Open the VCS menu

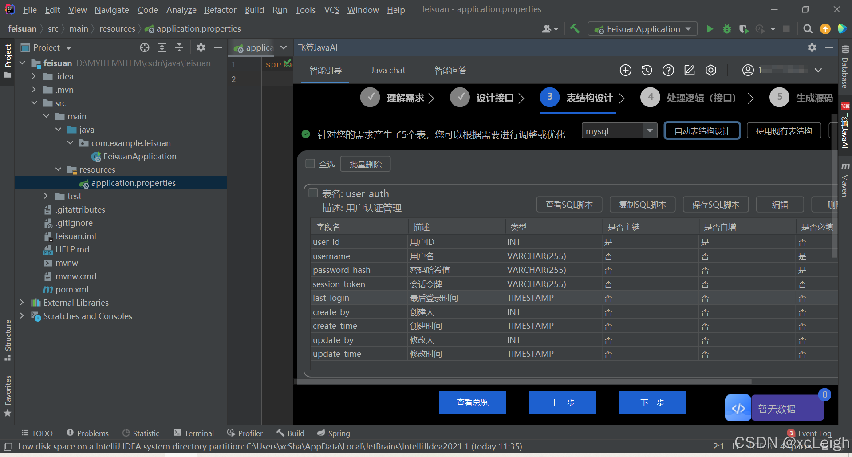coord(331,9)
